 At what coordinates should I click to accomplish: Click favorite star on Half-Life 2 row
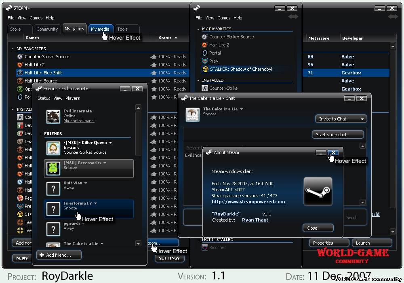click(154, 65)
